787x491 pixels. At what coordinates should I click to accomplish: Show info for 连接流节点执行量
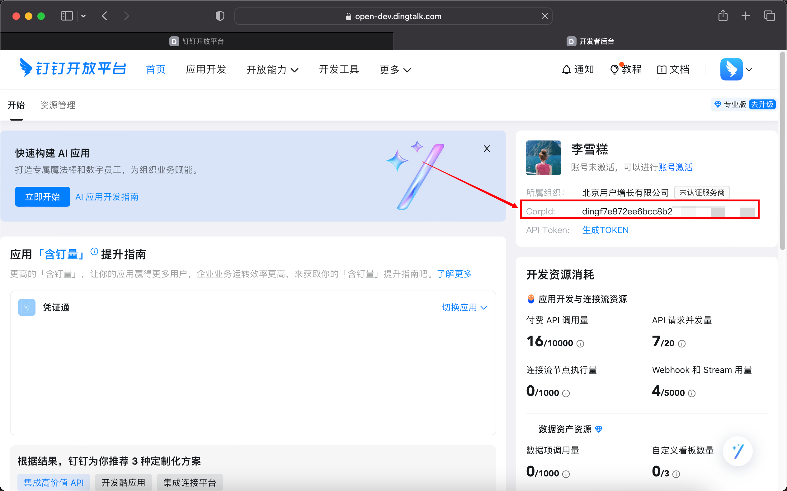(566, 394)
